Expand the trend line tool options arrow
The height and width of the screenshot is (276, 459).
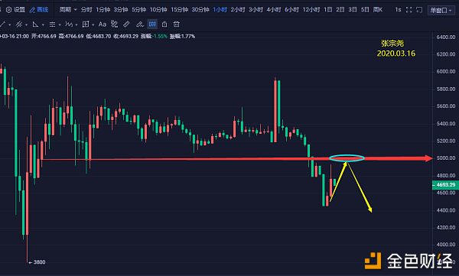(10, 24)
